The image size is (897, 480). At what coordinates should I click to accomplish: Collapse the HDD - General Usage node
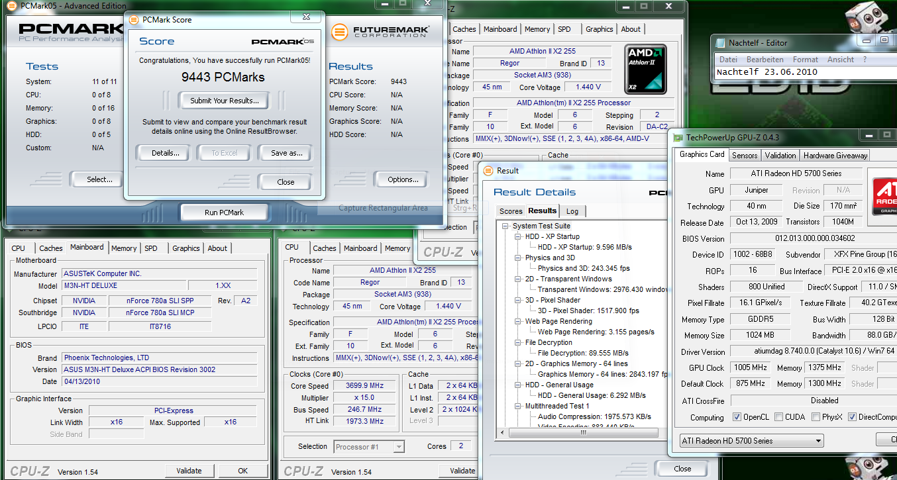pyautogui.click(x=518, y=385)
